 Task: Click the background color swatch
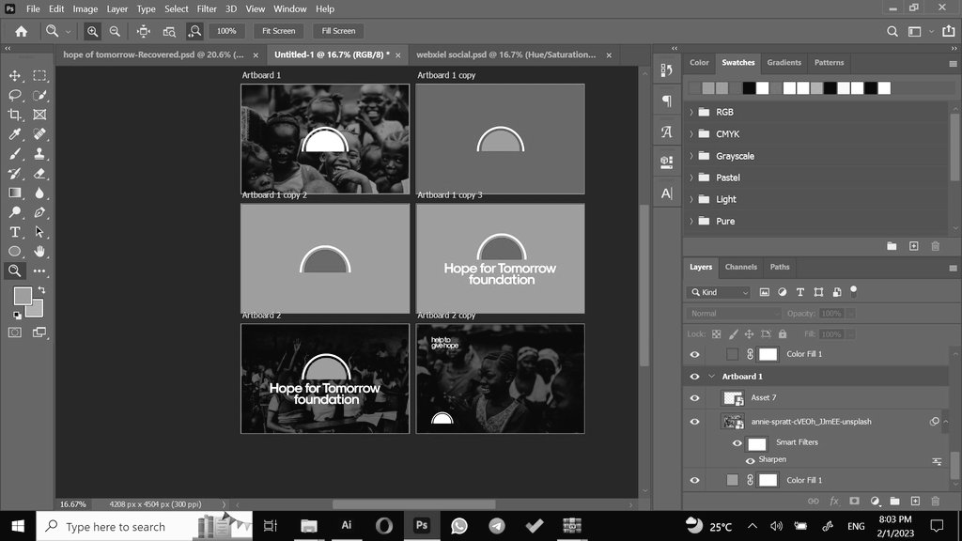click(x=37, y=309)
